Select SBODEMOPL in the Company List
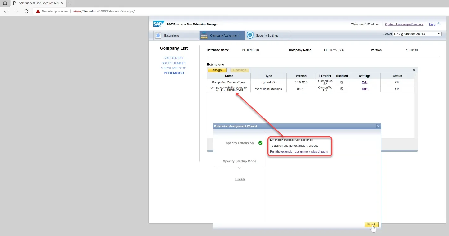Screen dimensions: 449x236 coord(174,58)
